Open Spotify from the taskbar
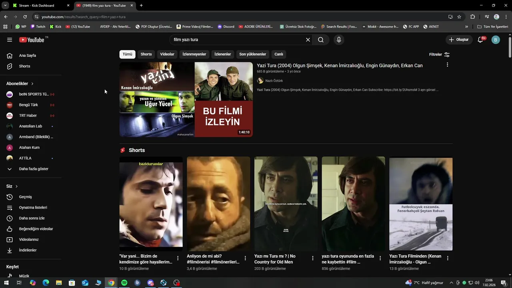Screen dimensions: 512x288 [x=124, y=283]
